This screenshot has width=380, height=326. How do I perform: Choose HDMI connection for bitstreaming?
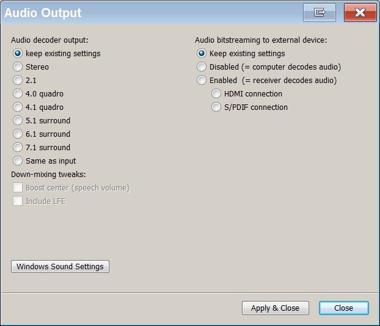click(216, 93)
